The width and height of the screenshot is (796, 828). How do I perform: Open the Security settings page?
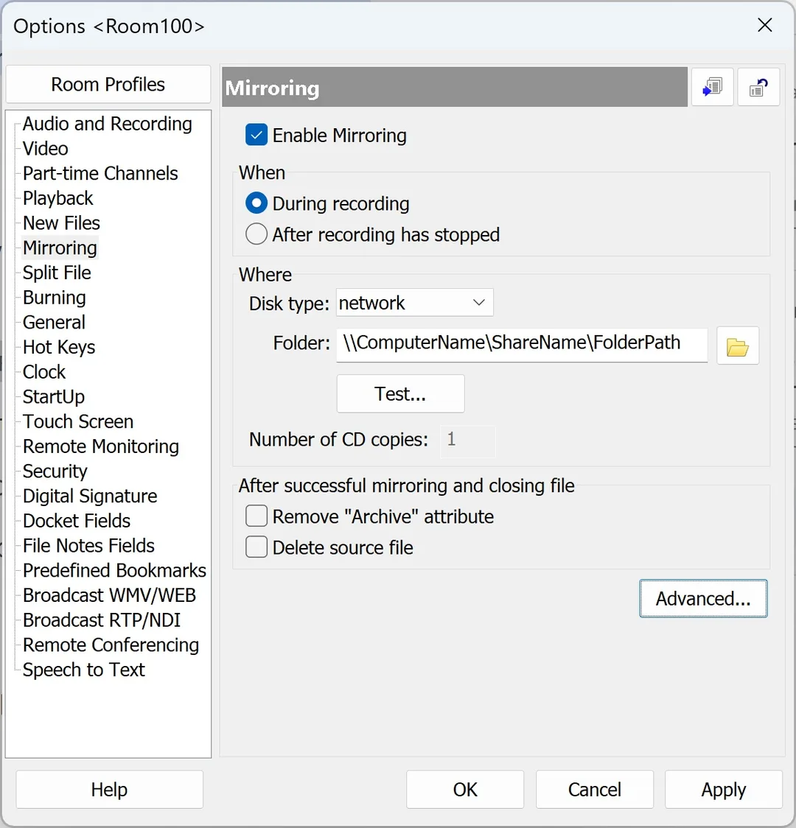[55, 471]
